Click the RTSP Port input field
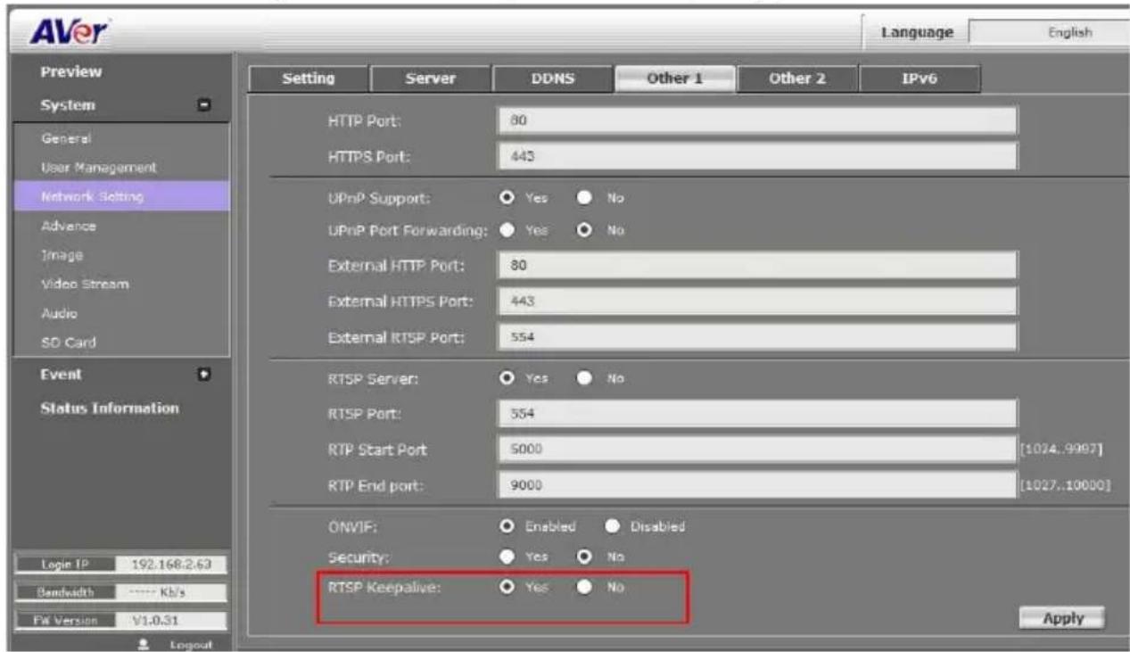The image size is (1130, 652). [756, 413]
